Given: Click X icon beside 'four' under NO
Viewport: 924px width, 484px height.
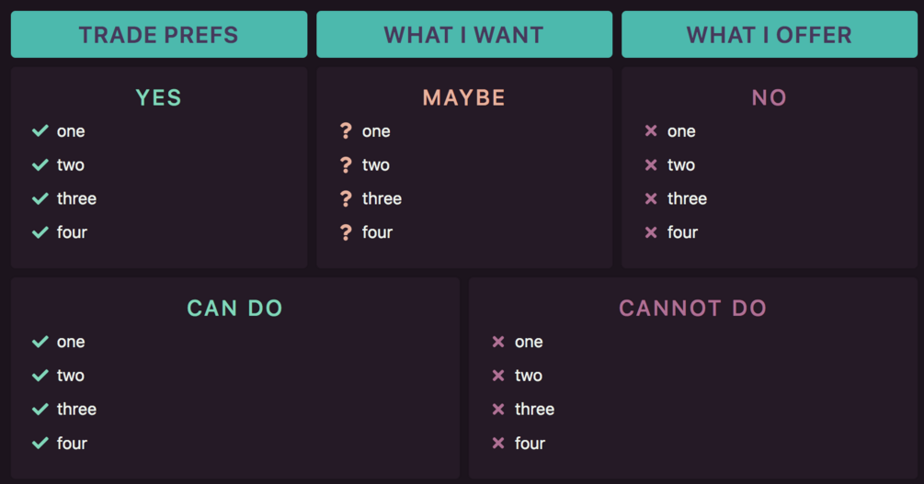Looking at the screenshot, I should (651, 232).
